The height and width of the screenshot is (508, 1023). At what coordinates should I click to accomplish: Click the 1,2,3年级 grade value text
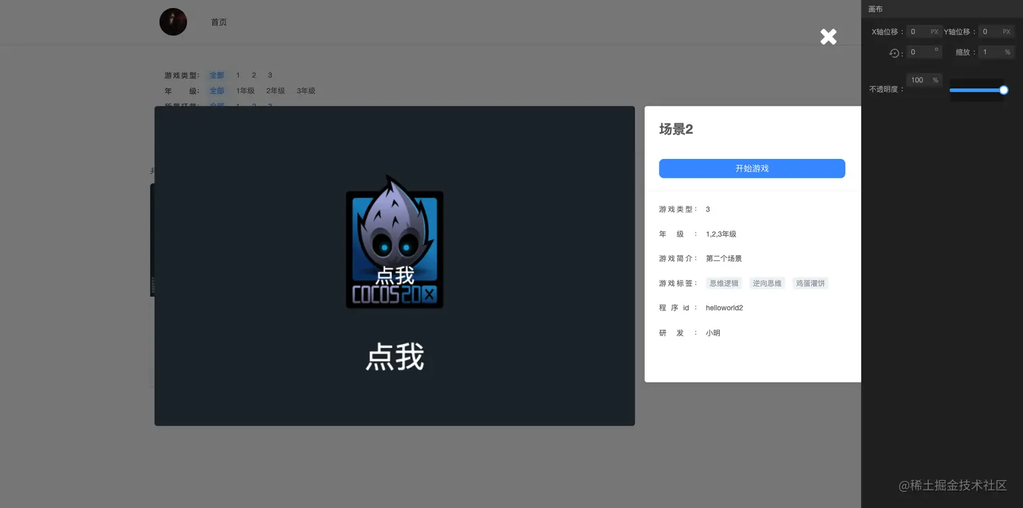(x=721, y=234)
